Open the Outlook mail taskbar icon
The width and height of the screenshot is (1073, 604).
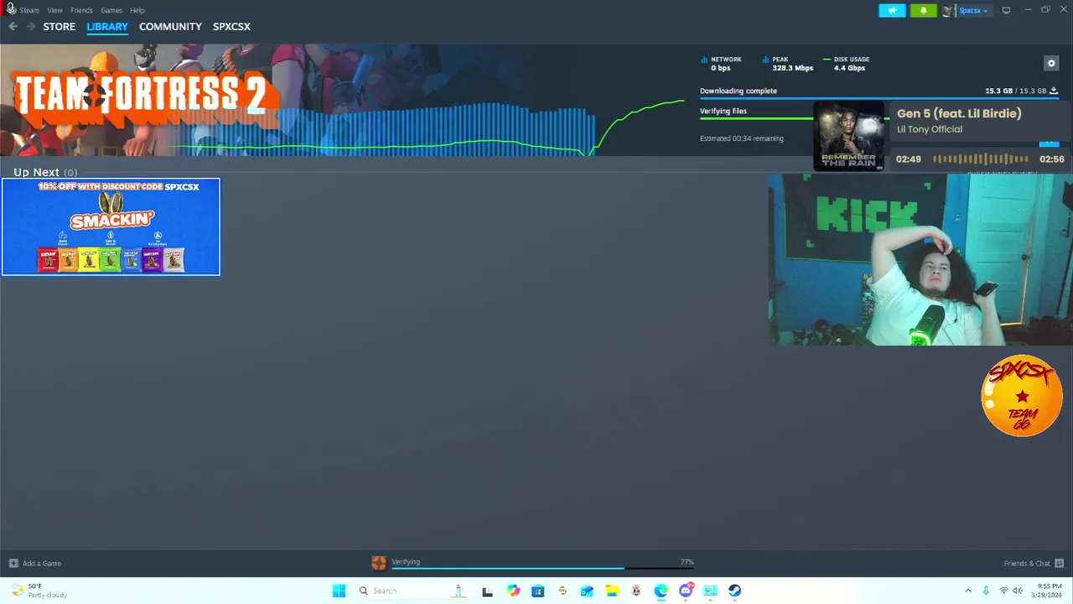[x=587, y=591]
